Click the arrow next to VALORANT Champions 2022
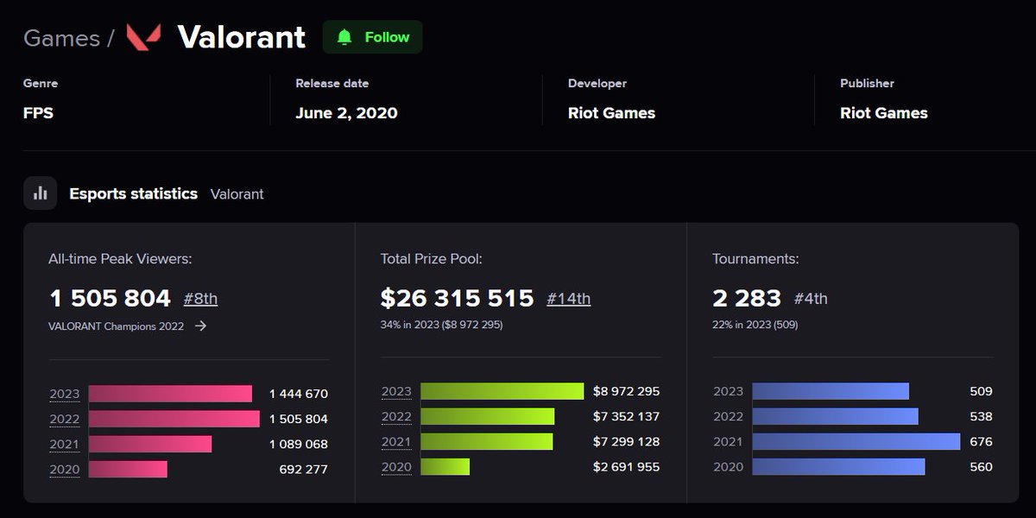This screenshot has width=1036, height=518. [200, 326]
